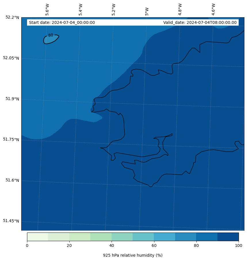Click the 80 contour line label

tap(51, 35)
